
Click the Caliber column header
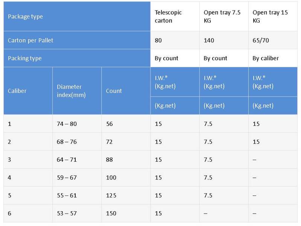pyautogui.click(x=17, y=91)
